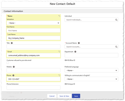Undo changes to the Phone field
The height and width of the screenshot is (101, 125).
[x=59, y=75]
